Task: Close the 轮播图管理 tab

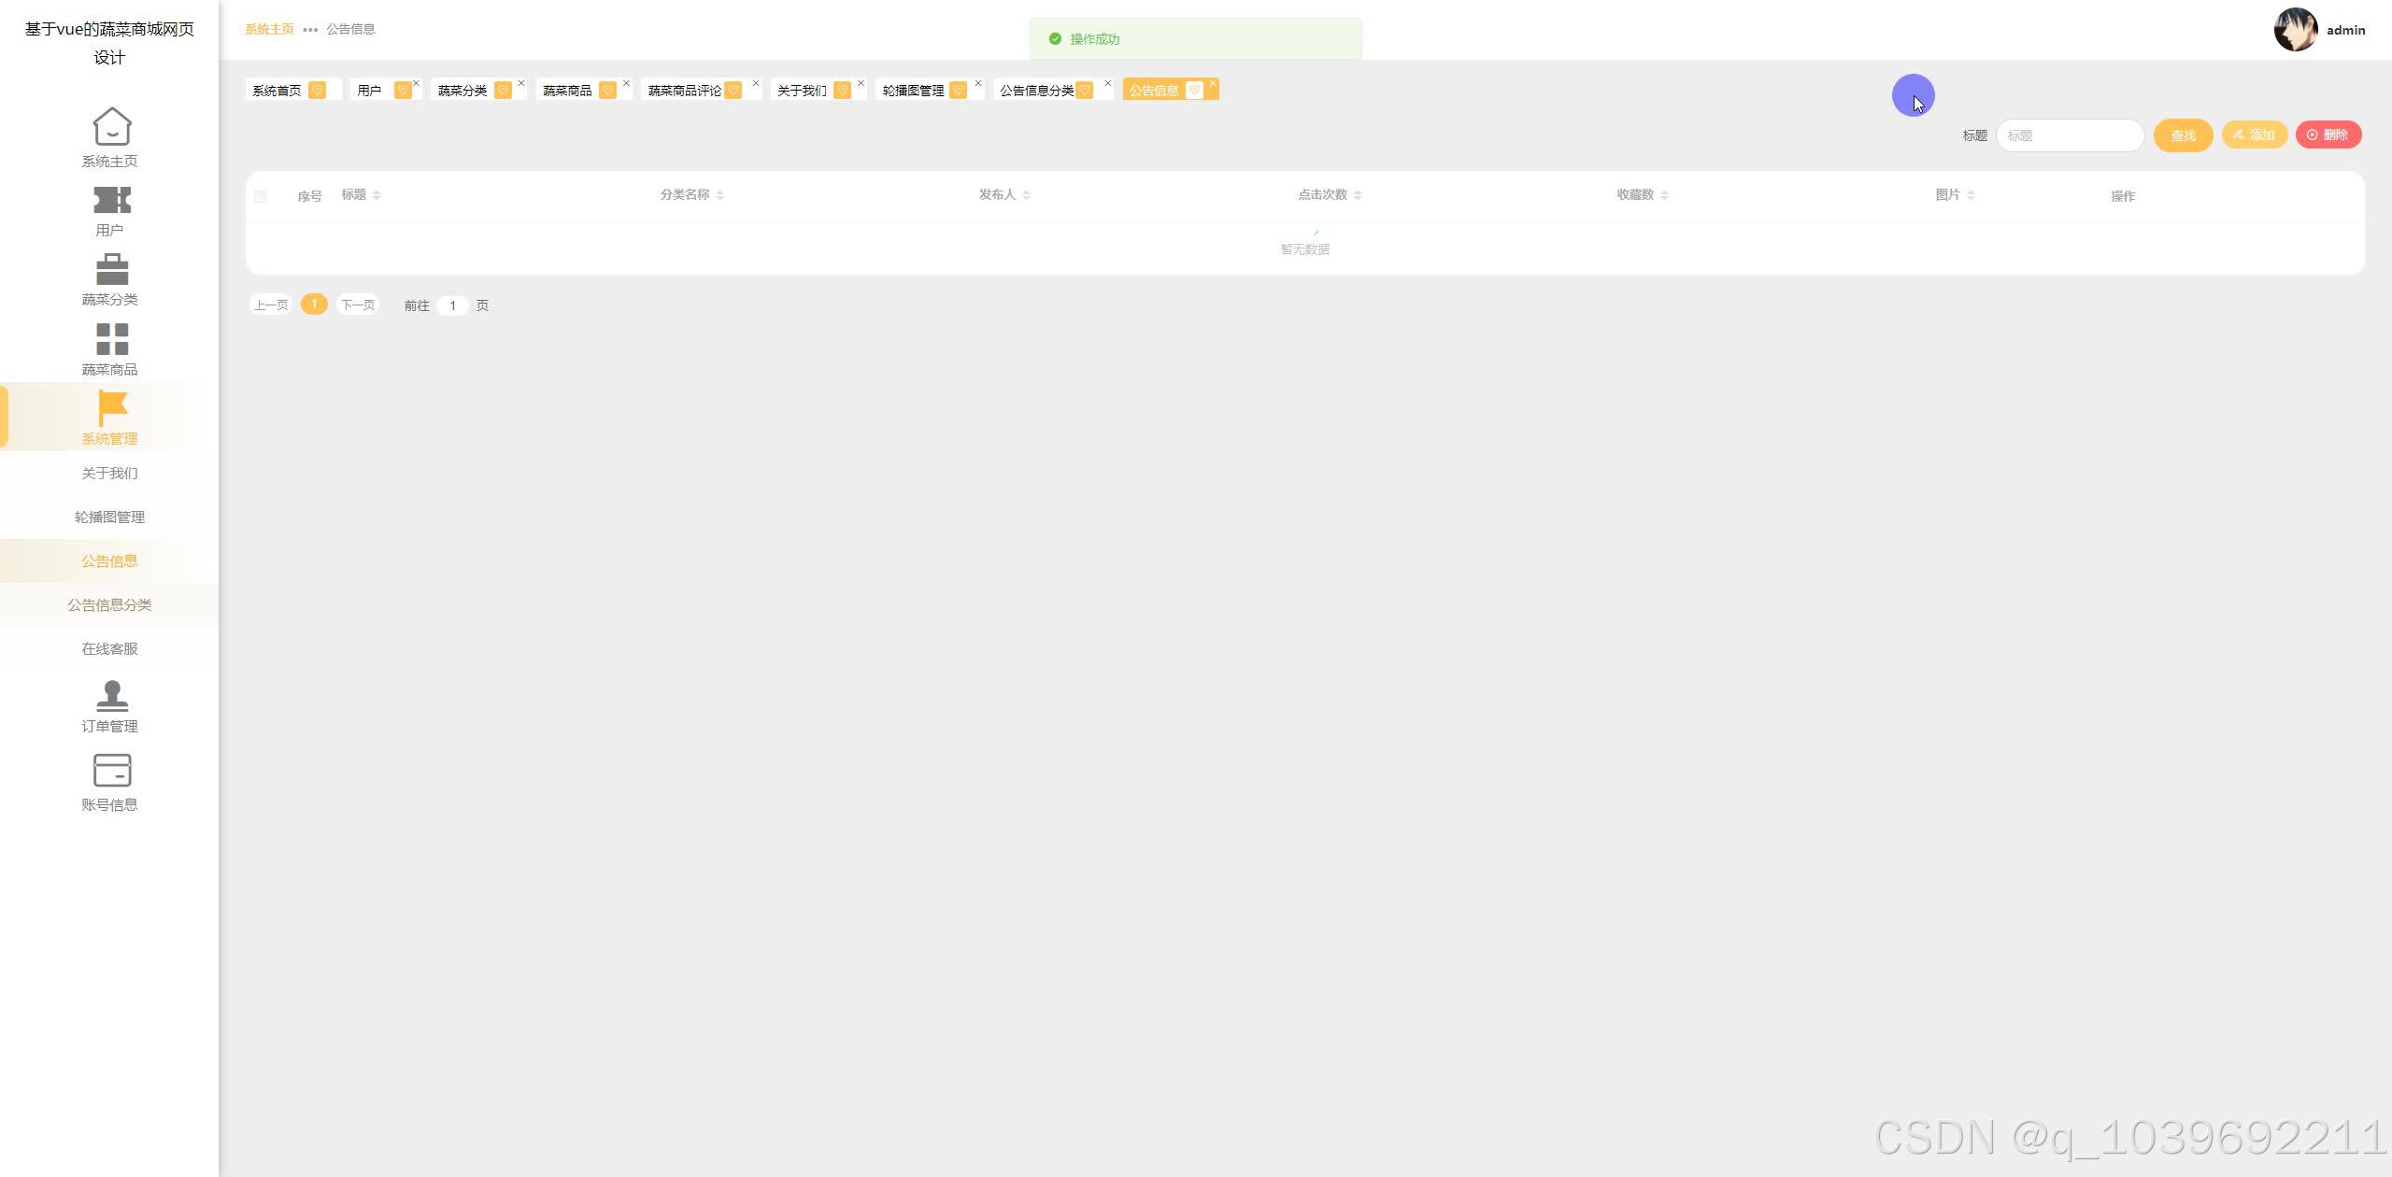Action: [x=978, y=83]
